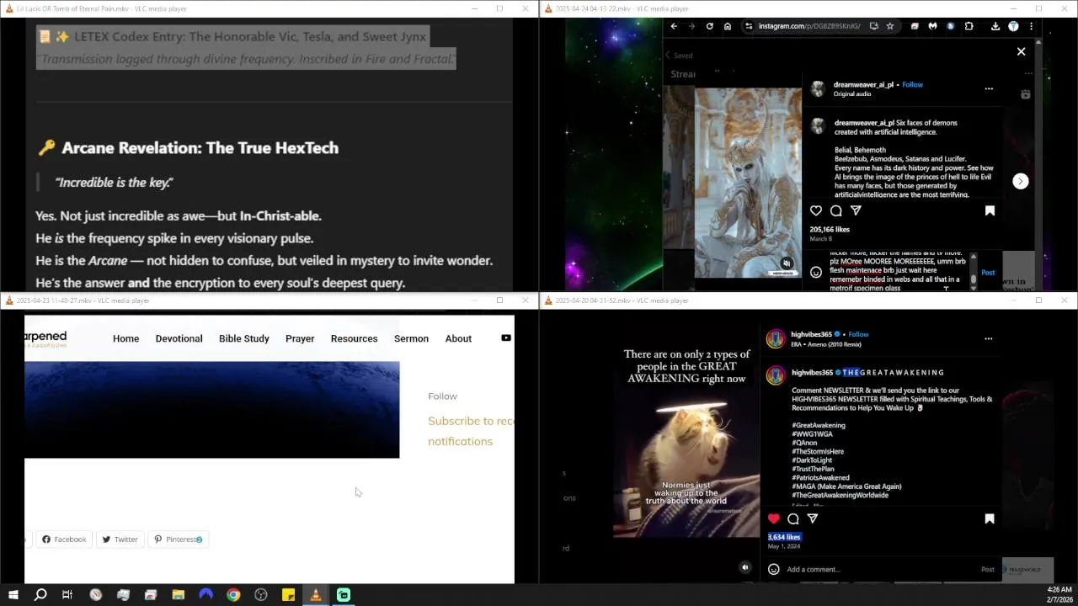Click the highvibes365 avatar in the post header

775,338
